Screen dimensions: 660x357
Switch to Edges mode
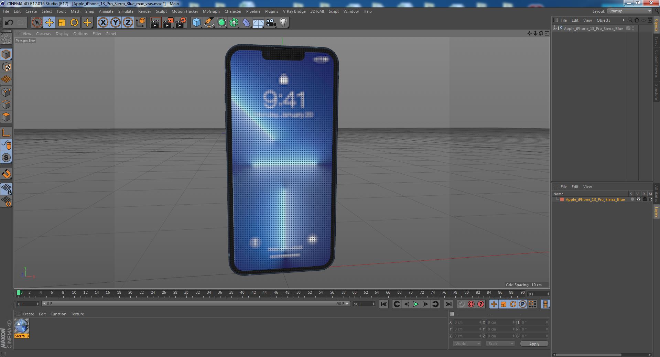click(6, 105)
